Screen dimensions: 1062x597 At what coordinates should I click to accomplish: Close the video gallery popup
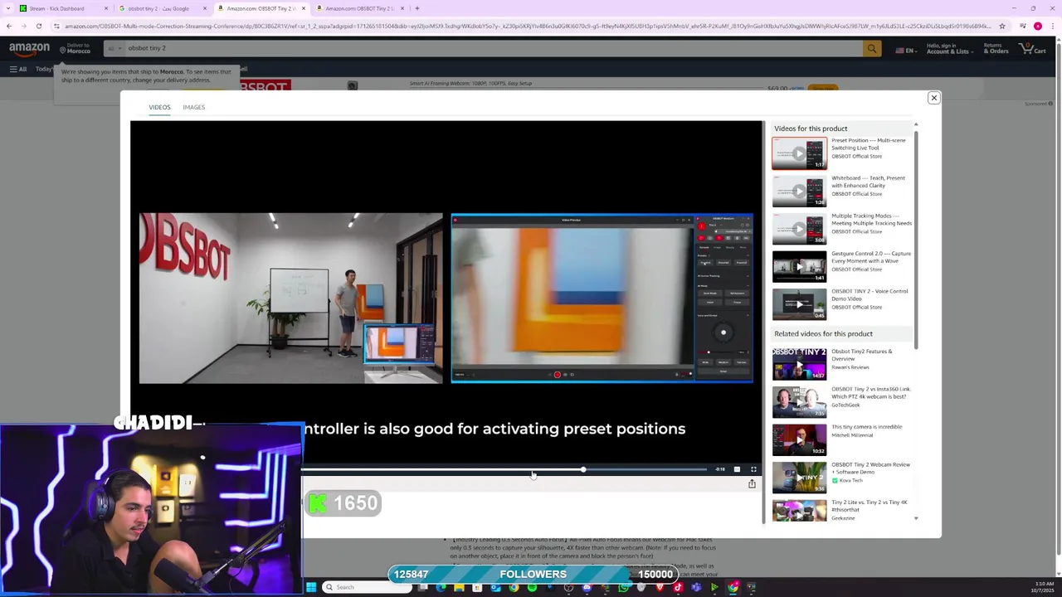(x=933, y=98)
